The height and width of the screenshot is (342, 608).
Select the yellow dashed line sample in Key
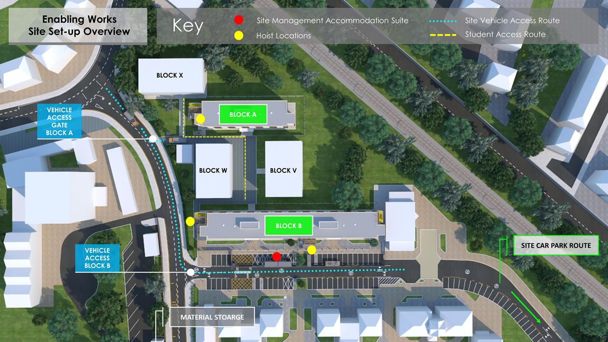point(442,35)
